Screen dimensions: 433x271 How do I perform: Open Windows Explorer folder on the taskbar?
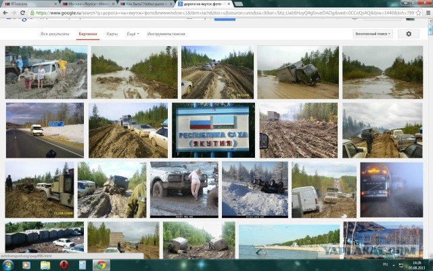coord(45,265)
